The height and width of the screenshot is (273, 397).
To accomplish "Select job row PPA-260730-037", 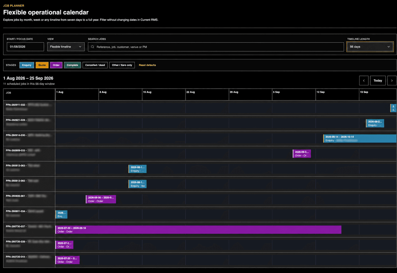I will tap(29, 230).
